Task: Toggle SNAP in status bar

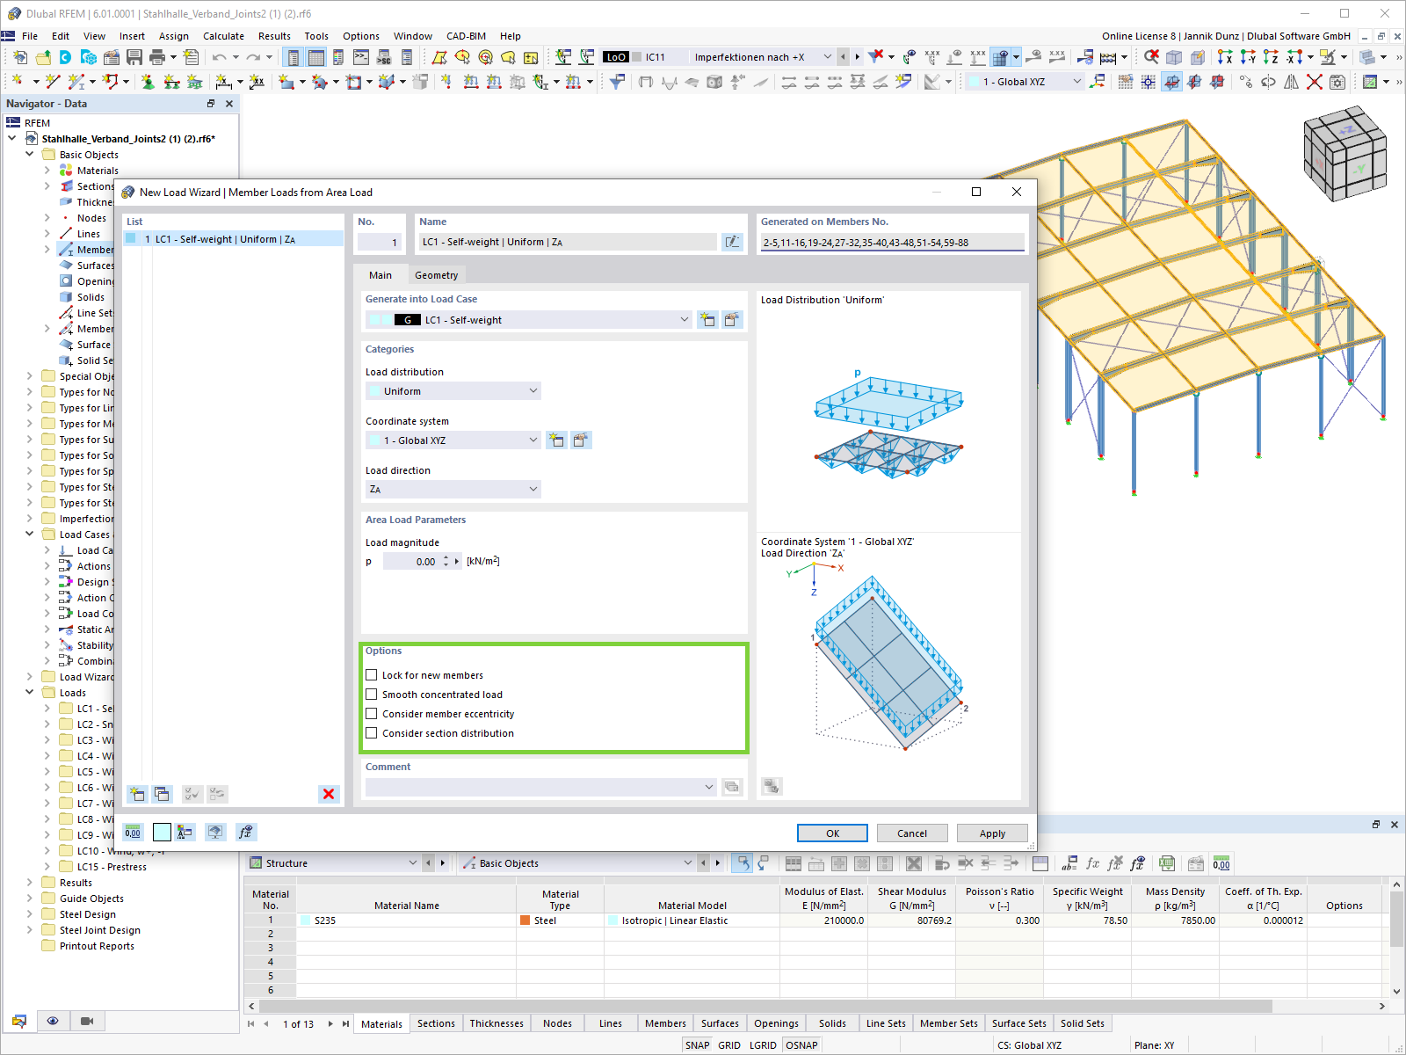Action: click(x=697, y=1045)
